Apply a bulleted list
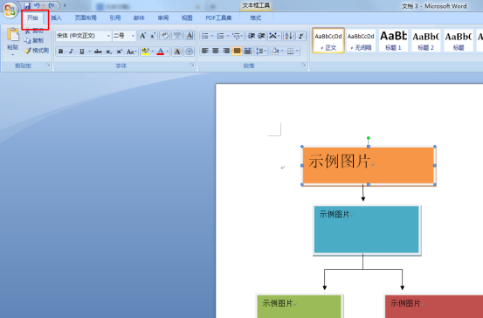 click(205, 36)
